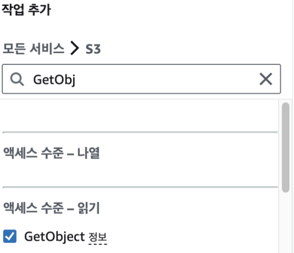The height and width of the screenshot is (253, 294).
Task: Click empty area below 나열 heading
Action: coord(140,173)
